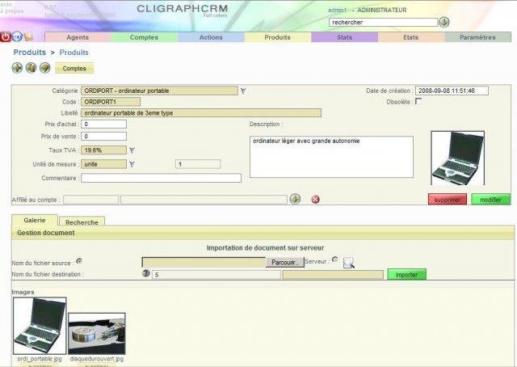Click the help icon before destination filename
Viewport: 517px width, 367px height.
pyautogui.click(x=146, y=274)
